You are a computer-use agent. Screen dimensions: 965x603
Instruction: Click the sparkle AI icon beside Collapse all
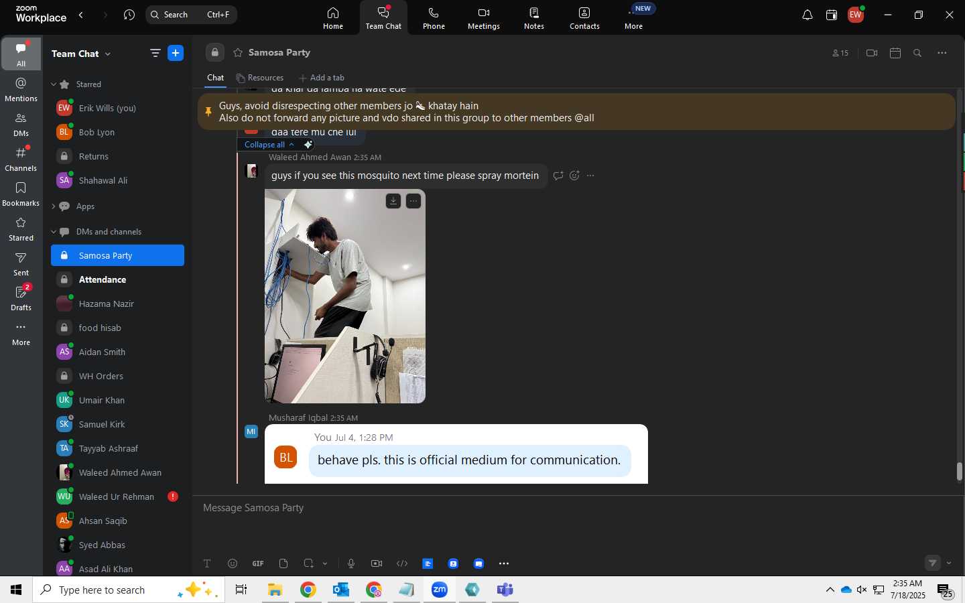tap(308, 145)
